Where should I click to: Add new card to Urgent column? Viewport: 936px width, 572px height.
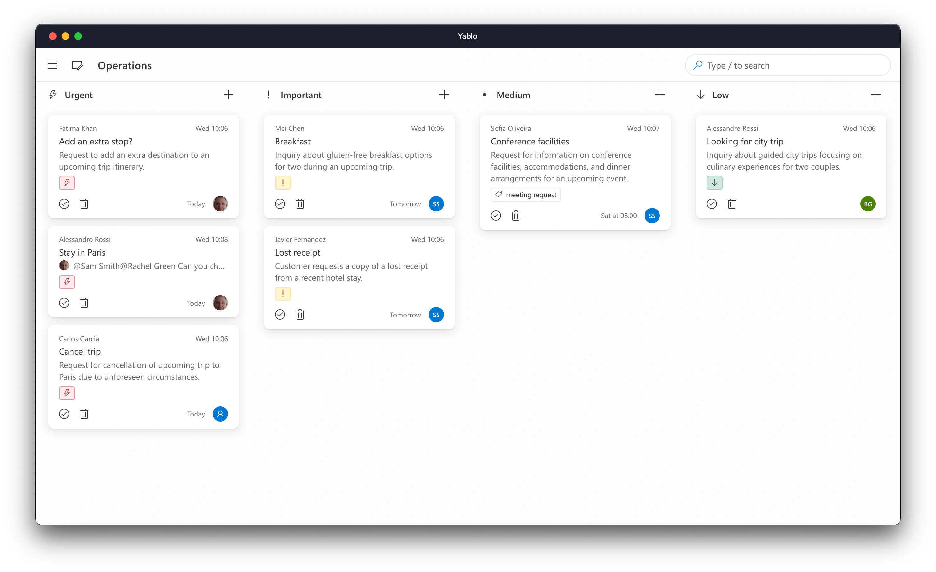tap(228, 95)
